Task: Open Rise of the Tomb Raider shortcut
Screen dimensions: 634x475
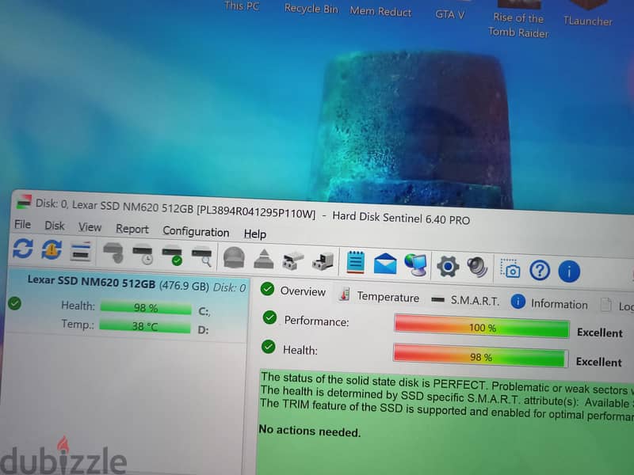Action: click(518, 21)
